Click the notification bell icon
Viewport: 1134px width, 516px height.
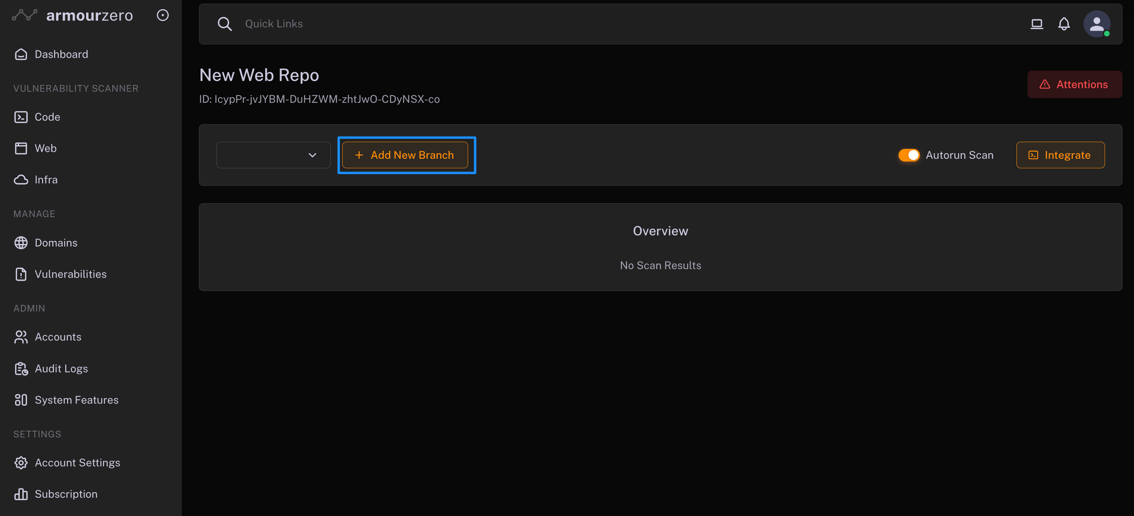point(1064,24)
